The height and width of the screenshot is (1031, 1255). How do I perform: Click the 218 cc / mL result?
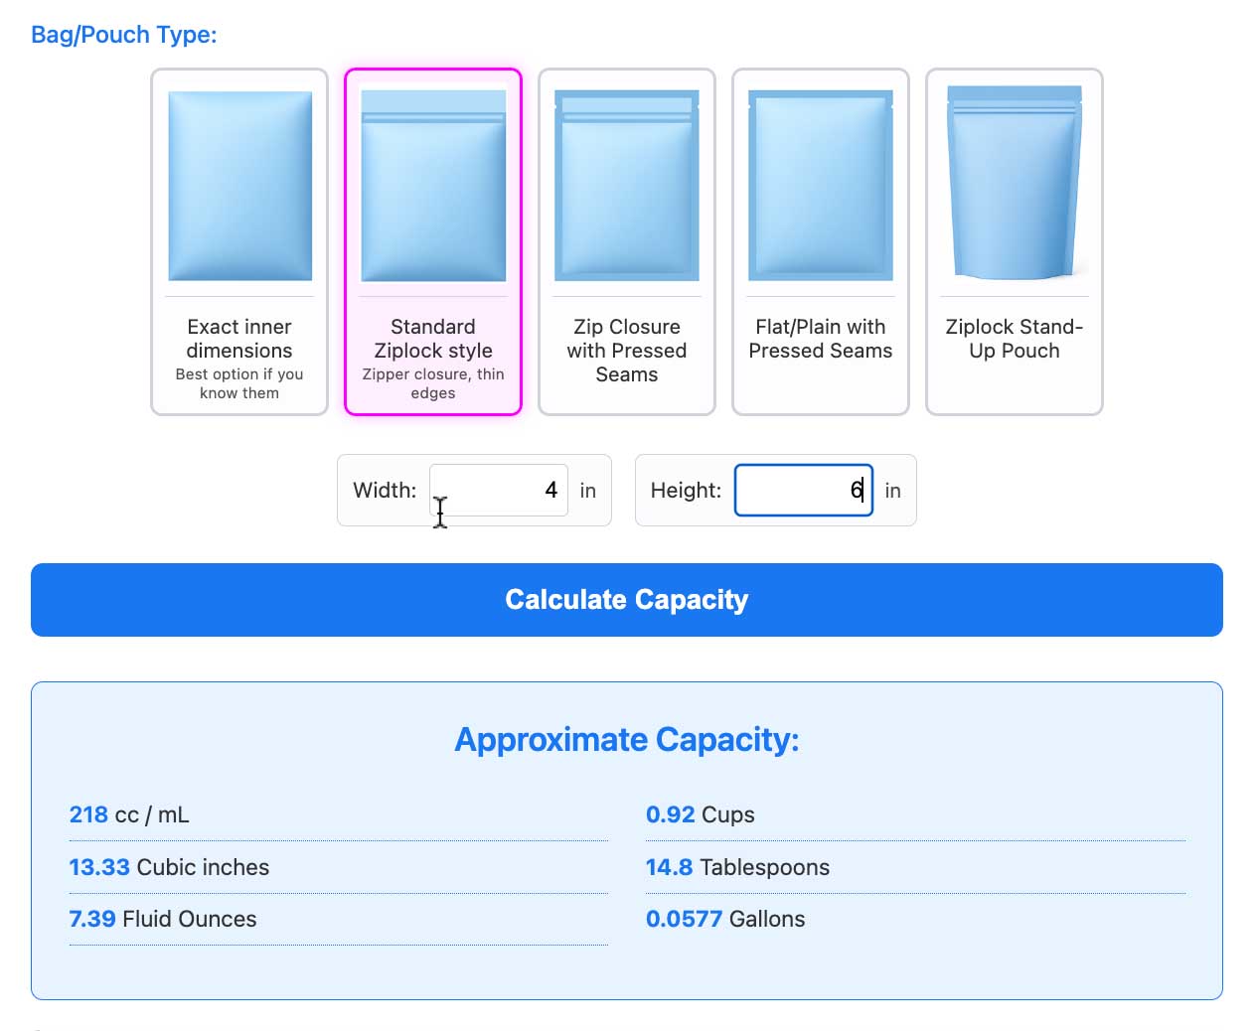coord(129,815)
